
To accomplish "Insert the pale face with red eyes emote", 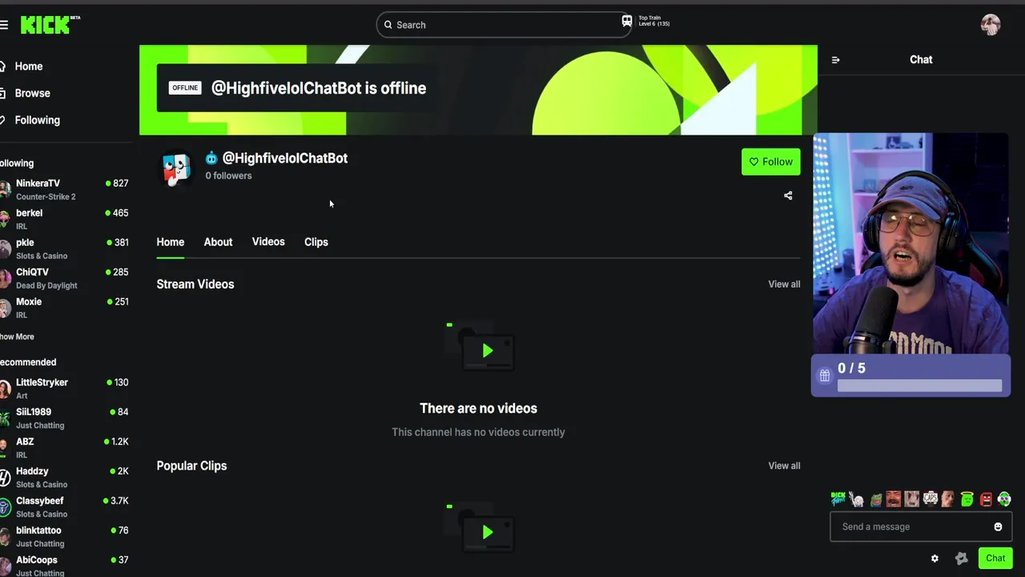I will coord(912,499).
